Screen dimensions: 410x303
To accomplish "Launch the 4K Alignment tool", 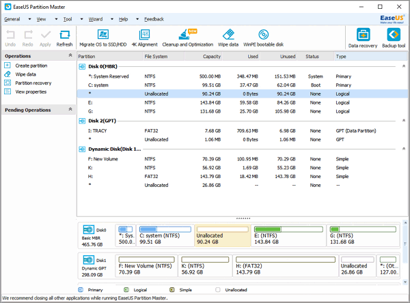I will coord(145,38).
